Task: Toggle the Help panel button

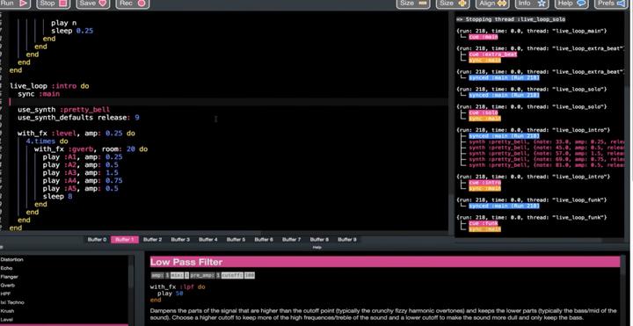Action: [571, 4]
